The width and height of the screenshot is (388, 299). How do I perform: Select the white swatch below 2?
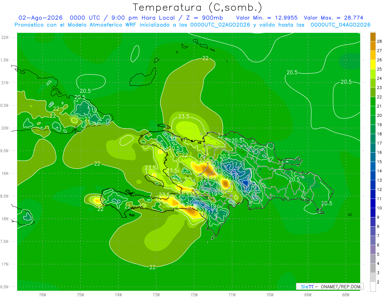point(373,287)
